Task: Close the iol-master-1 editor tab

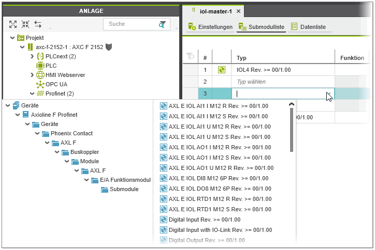Action: point(238,11)
